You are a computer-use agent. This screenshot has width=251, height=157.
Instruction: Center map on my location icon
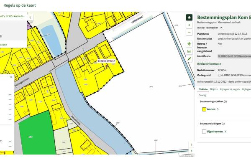(189, 44)
